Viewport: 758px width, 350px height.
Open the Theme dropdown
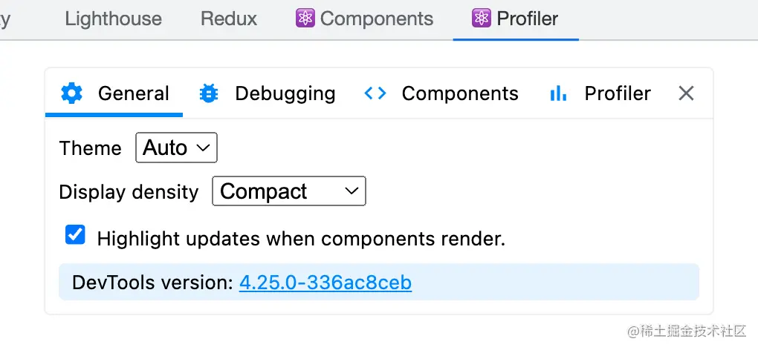tap(176, 148)
